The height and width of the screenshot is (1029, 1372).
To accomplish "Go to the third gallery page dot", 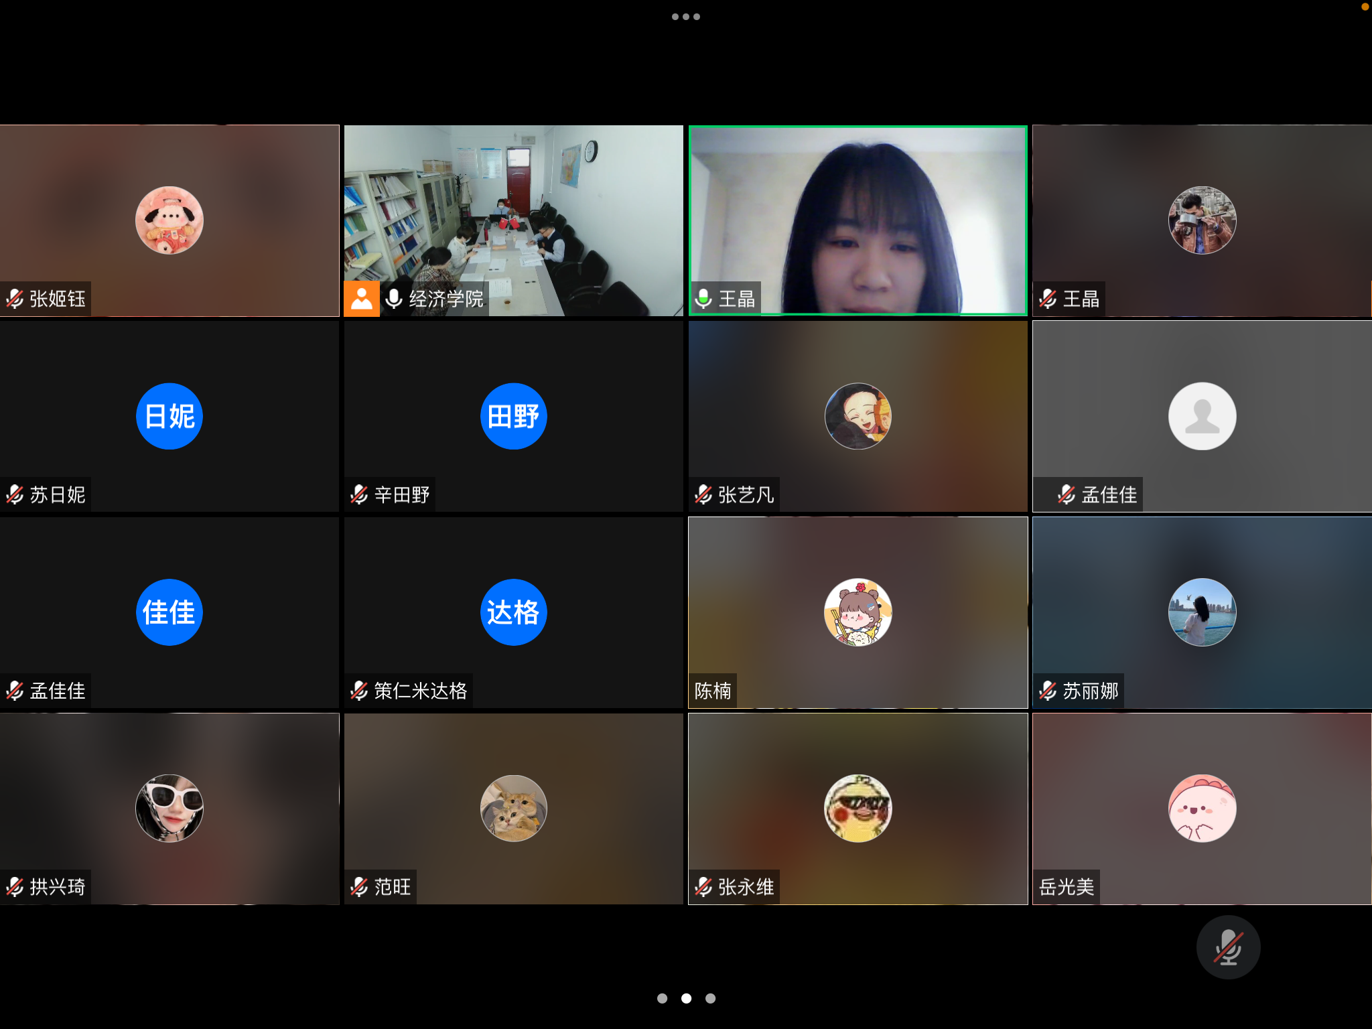I will (x=710, y=998).
